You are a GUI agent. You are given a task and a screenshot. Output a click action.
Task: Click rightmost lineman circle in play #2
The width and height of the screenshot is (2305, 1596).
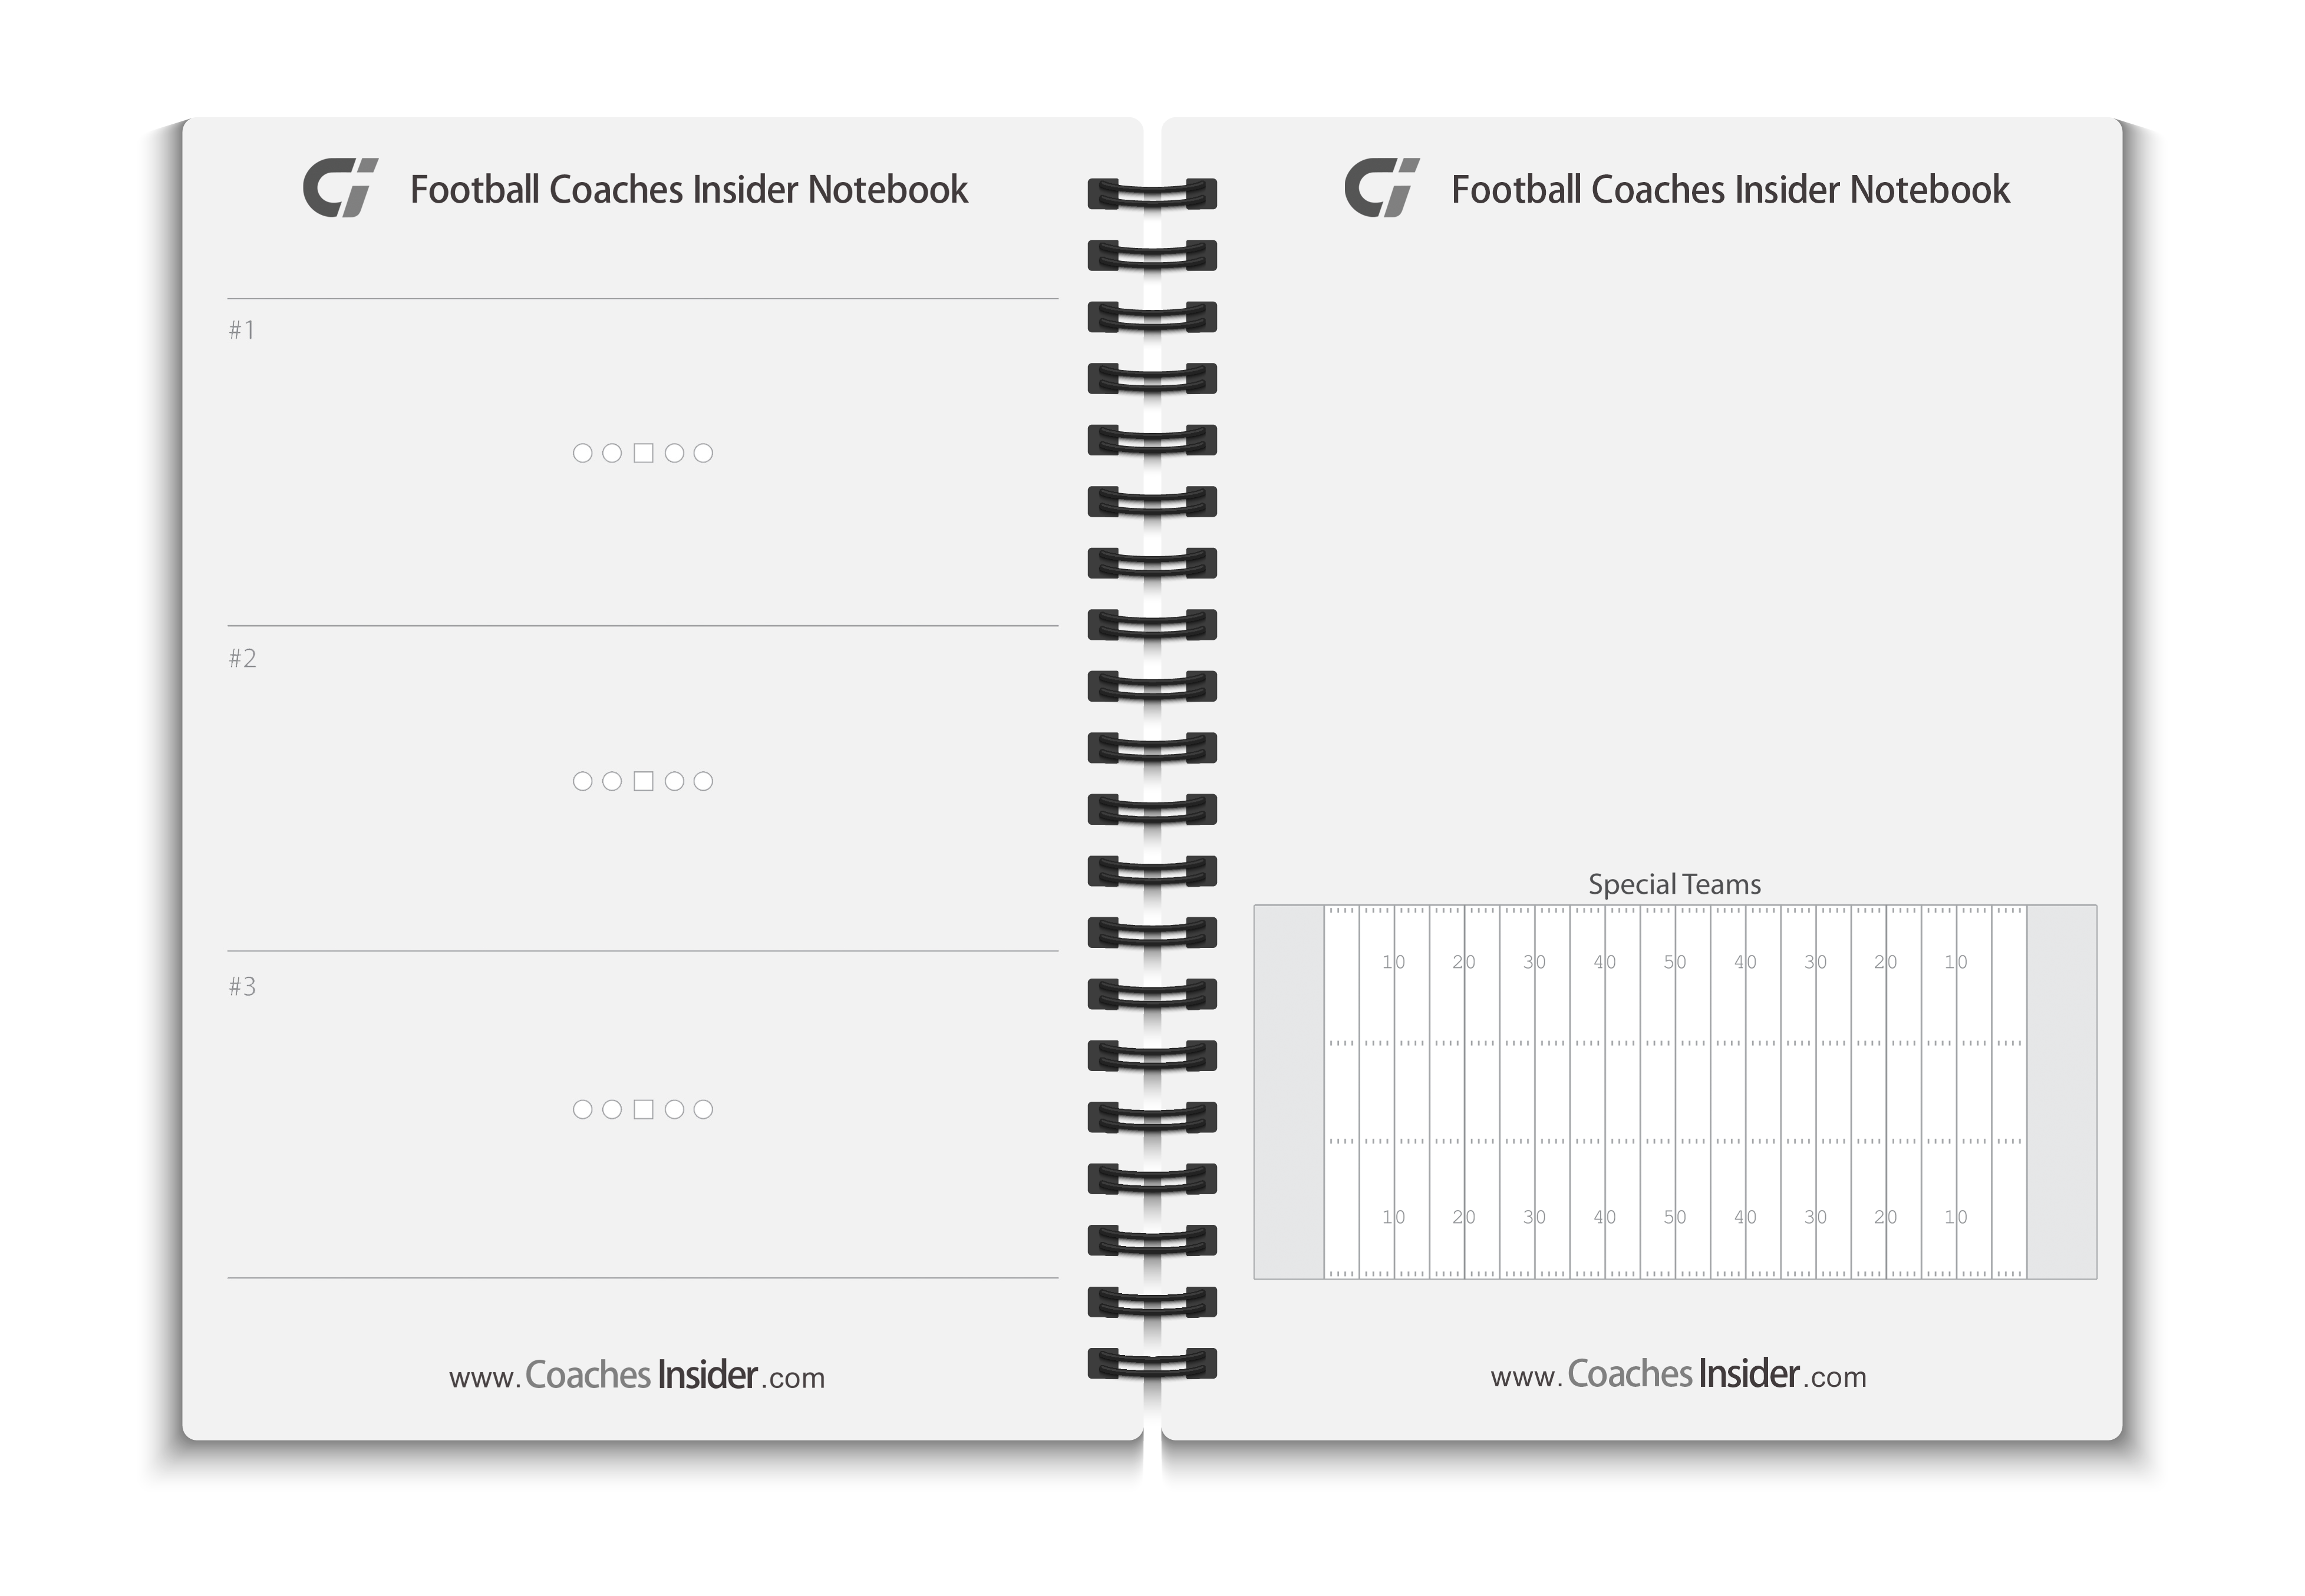pyautogui.click(x=703, y=781)
